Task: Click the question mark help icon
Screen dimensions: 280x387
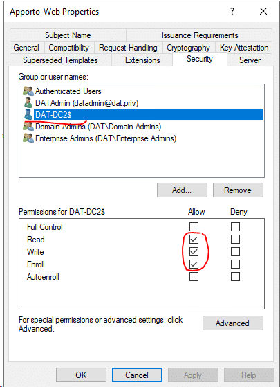Action: [x=232, y=11]
